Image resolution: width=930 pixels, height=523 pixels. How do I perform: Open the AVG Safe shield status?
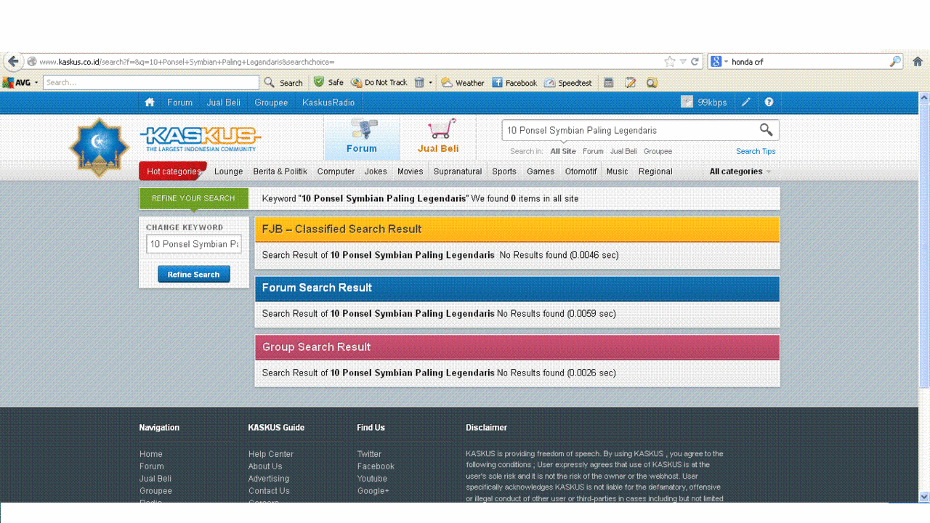328,83
